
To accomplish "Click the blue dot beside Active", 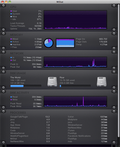I will [11, 42].
